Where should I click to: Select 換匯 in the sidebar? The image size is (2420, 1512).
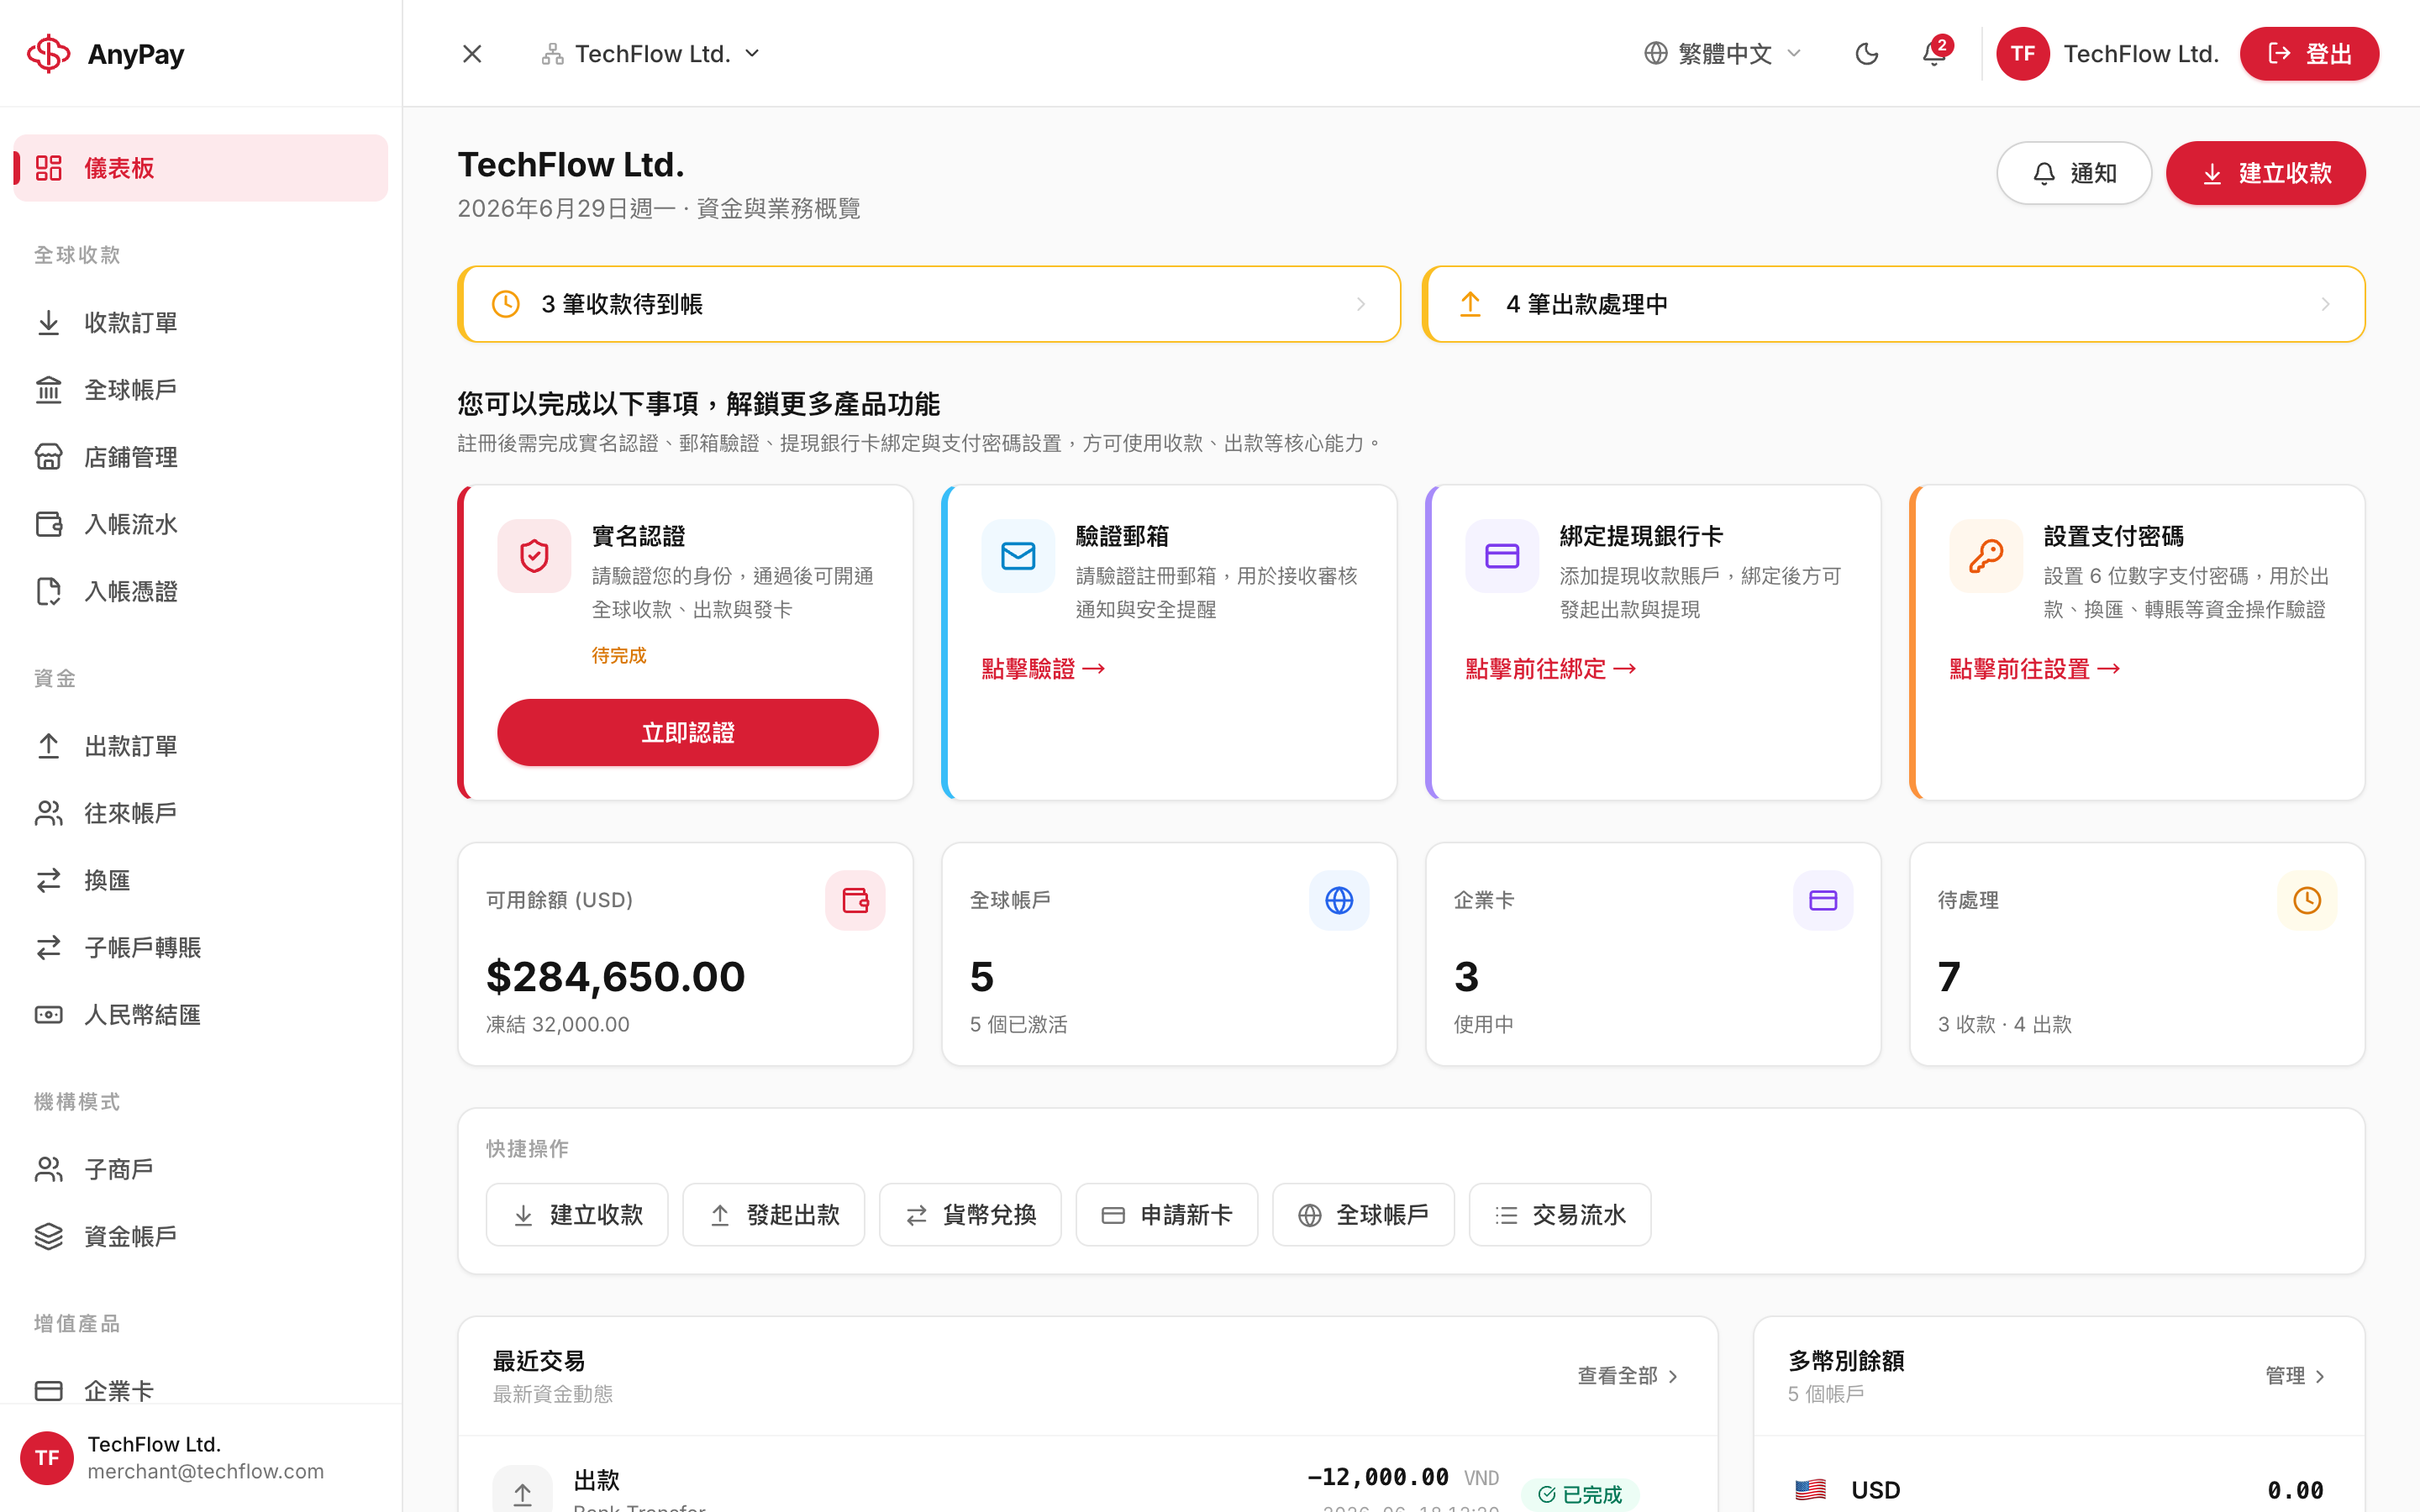(200, 880)
